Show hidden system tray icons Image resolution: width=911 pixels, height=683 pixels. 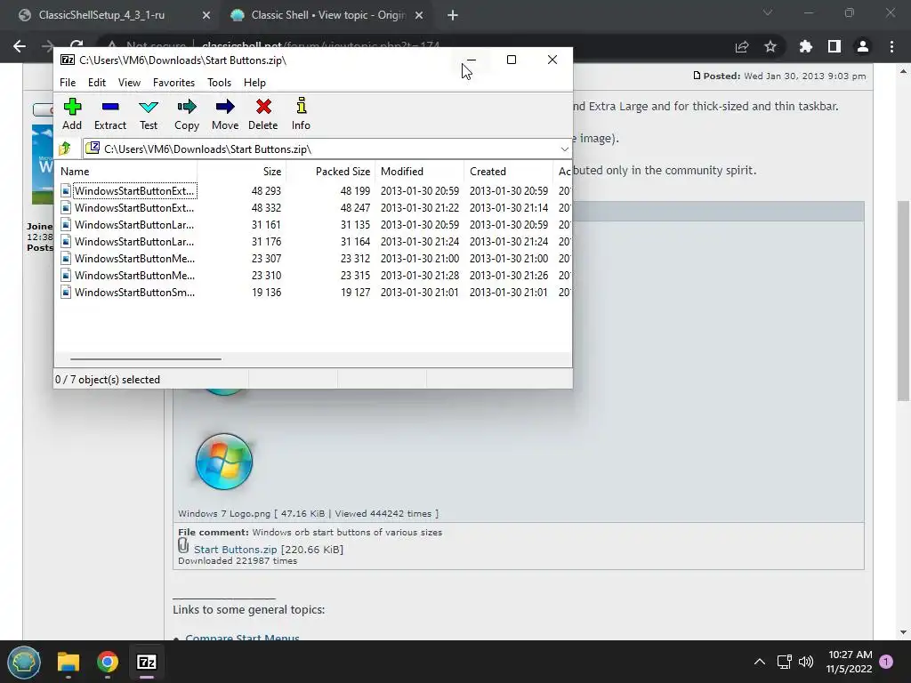click(x=760, y=662)
